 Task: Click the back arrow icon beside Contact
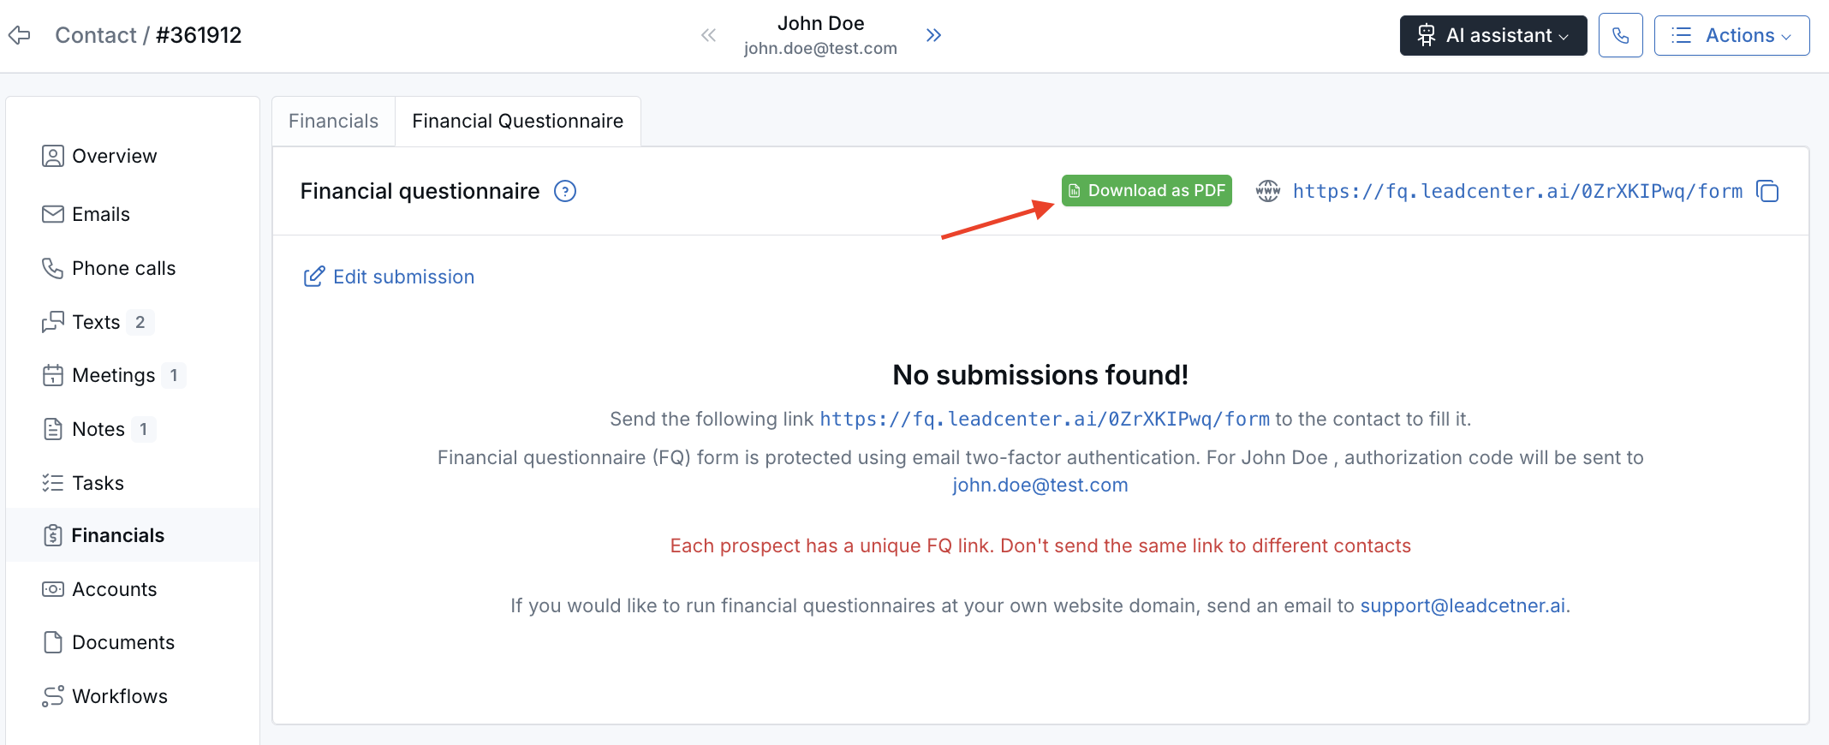coord(20,35)
